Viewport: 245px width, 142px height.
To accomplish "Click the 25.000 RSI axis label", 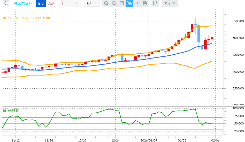I will [239, 131].
